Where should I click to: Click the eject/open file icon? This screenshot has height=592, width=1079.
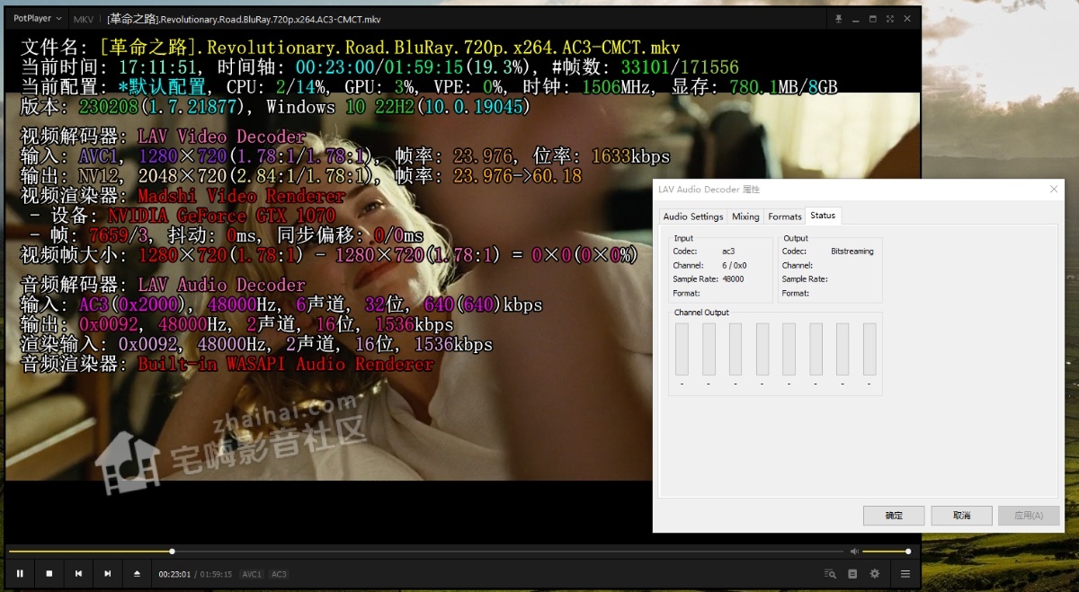[137, 573]
